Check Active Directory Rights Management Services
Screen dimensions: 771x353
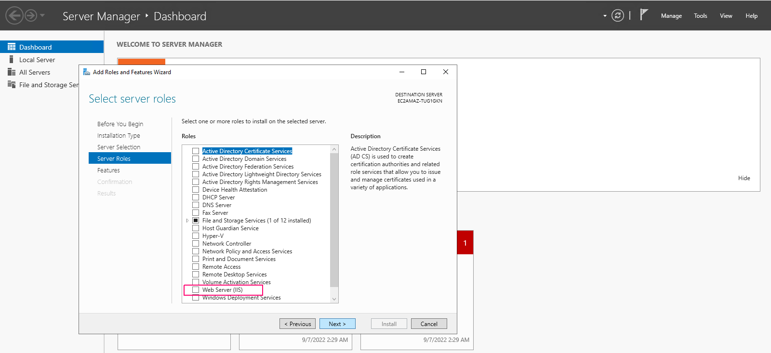point(196,182)
